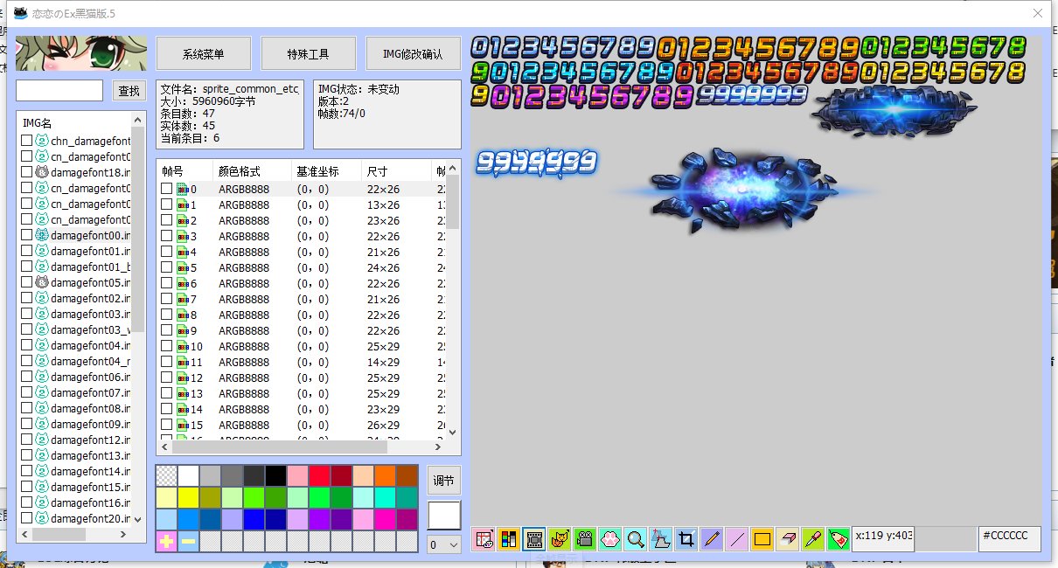Click the gray cat icon of damagefont05
1058x568 pixels.
(x=41, y=282)
